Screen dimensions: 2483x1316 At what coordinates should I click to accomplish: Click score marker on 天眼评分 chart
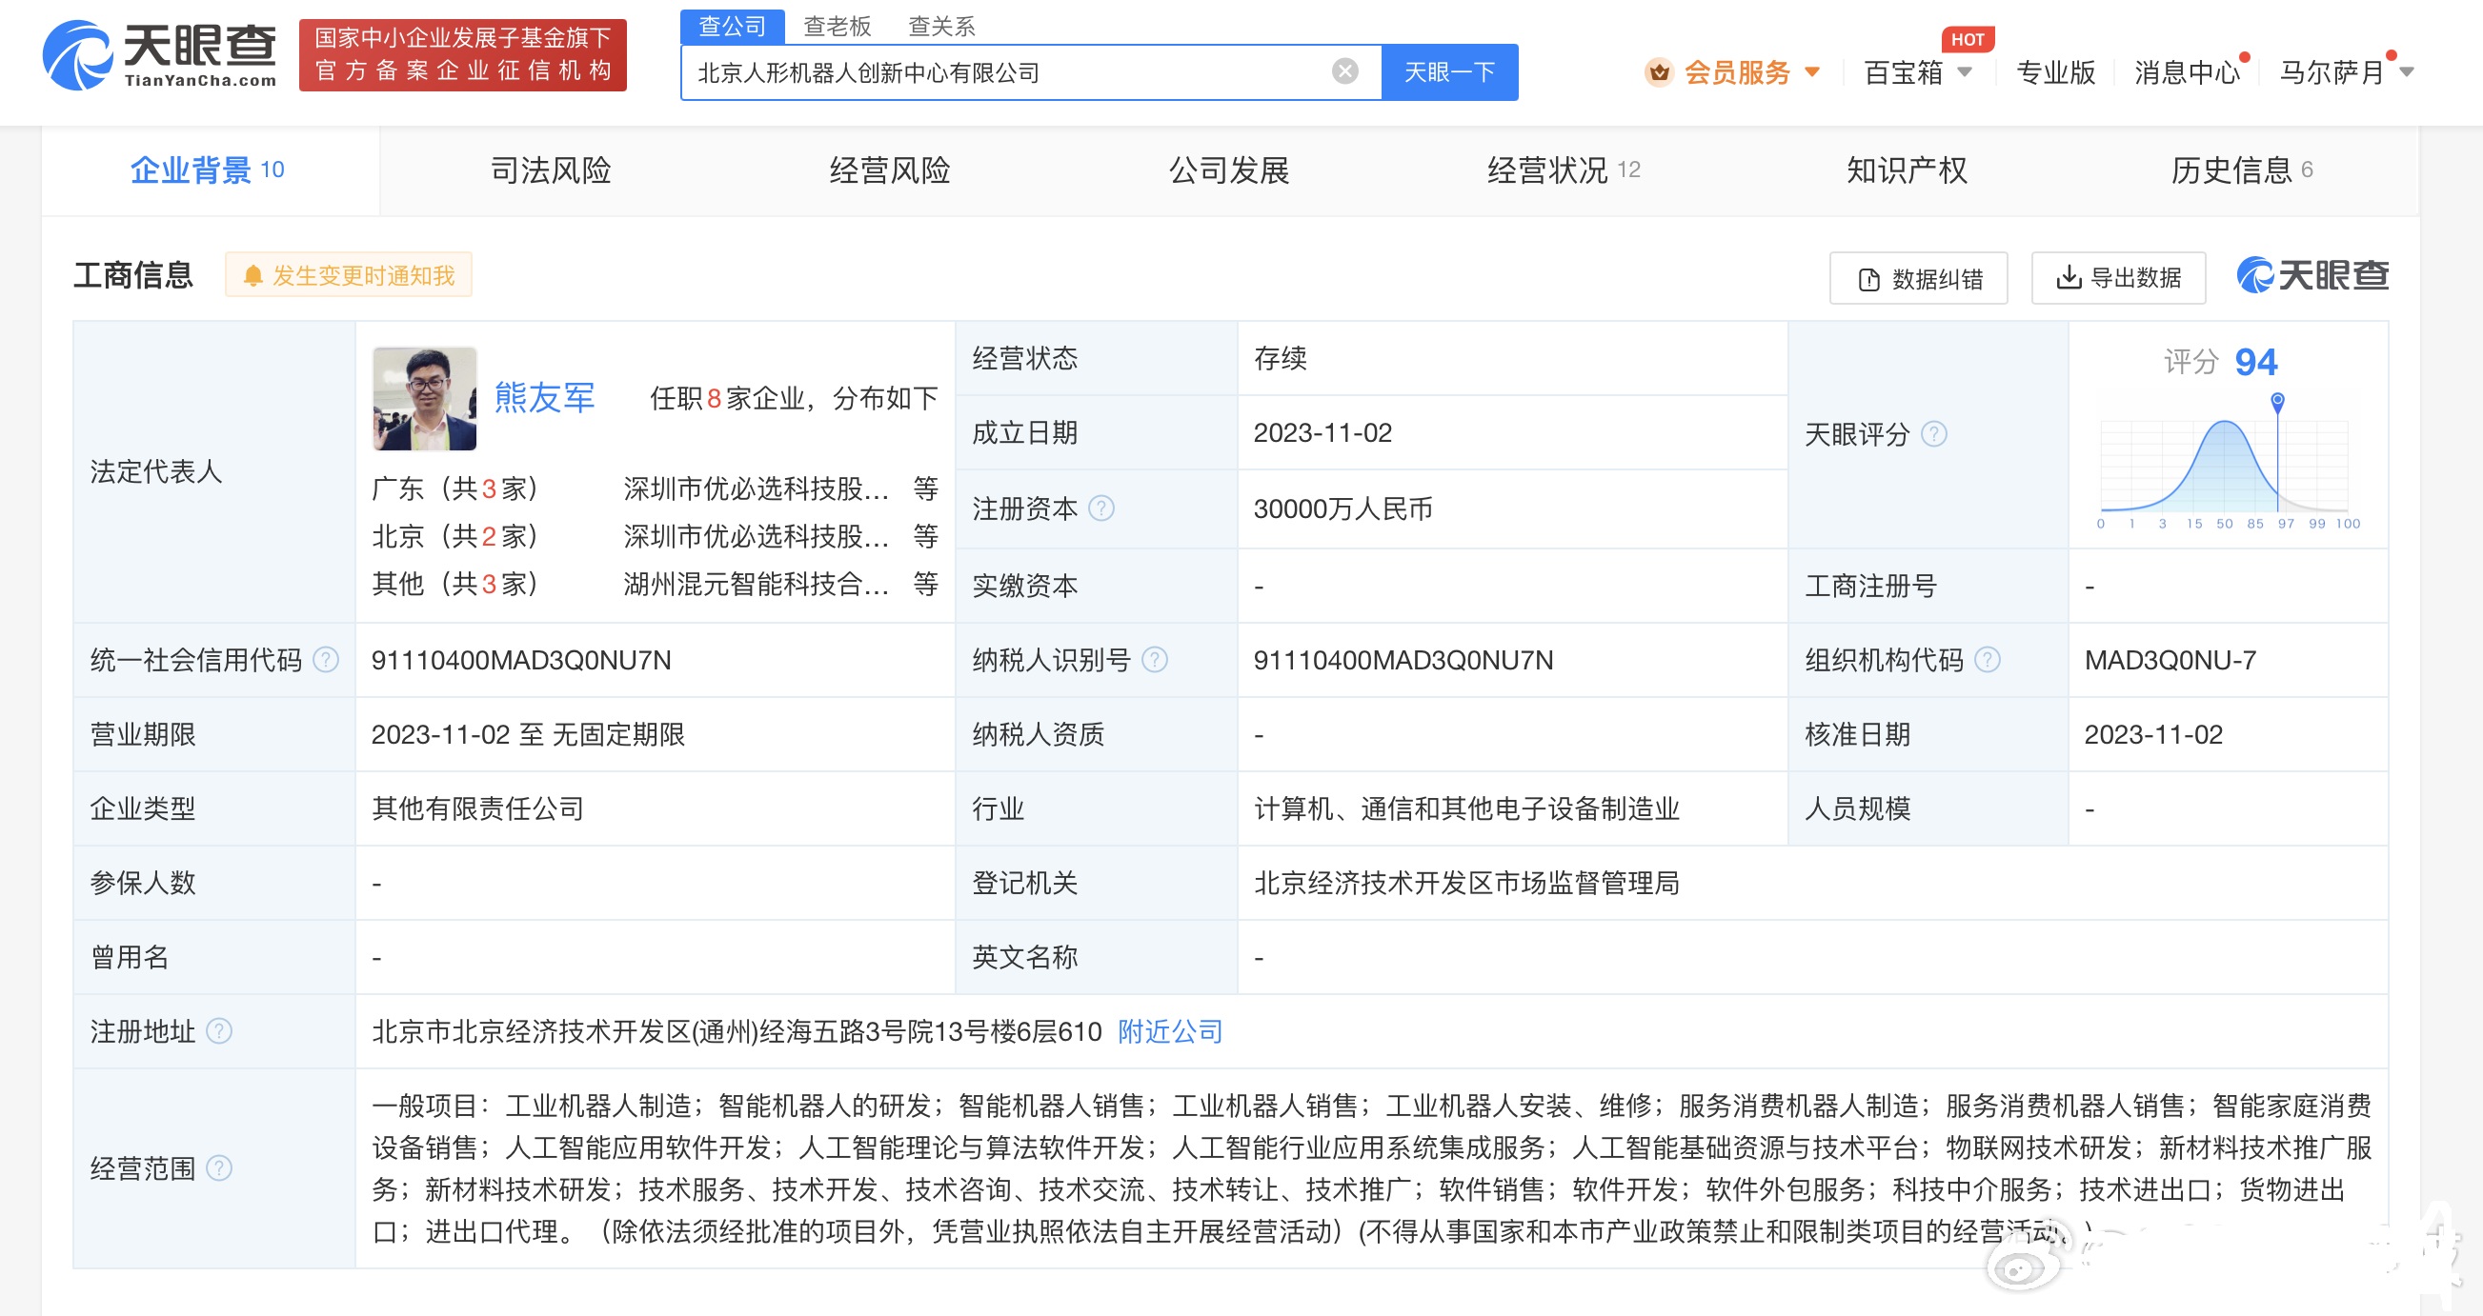coord(2277,400)
